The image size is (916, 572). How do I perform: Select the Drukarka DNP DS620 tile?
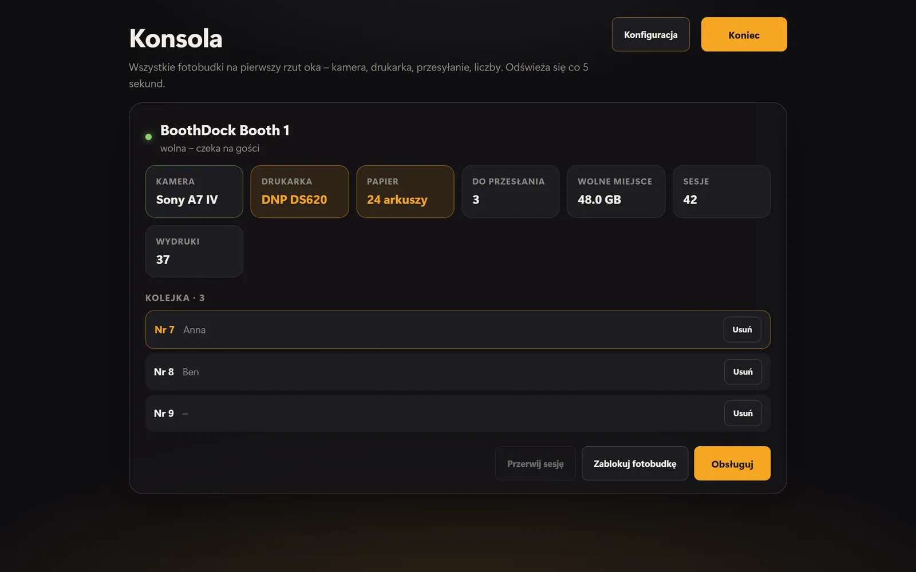299,192
